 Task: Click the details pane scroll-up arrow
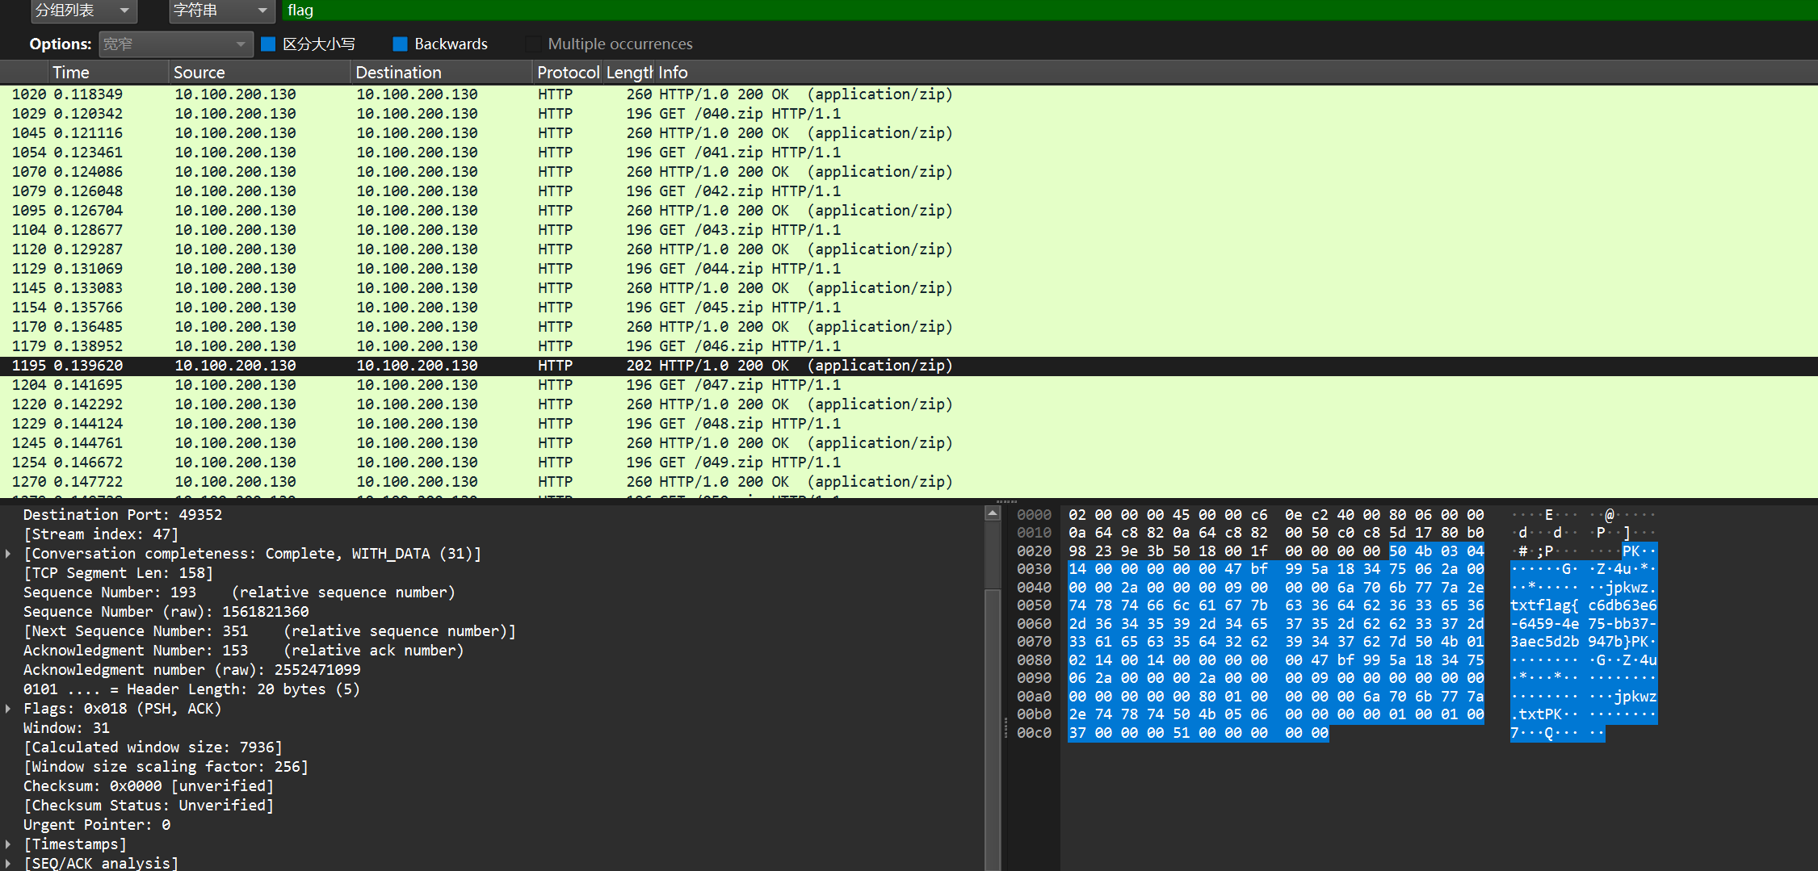(993, 513)
